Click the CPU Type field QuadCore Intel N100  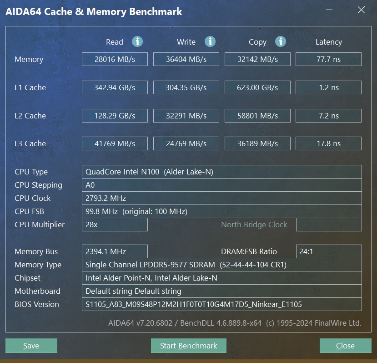(222, 172)
